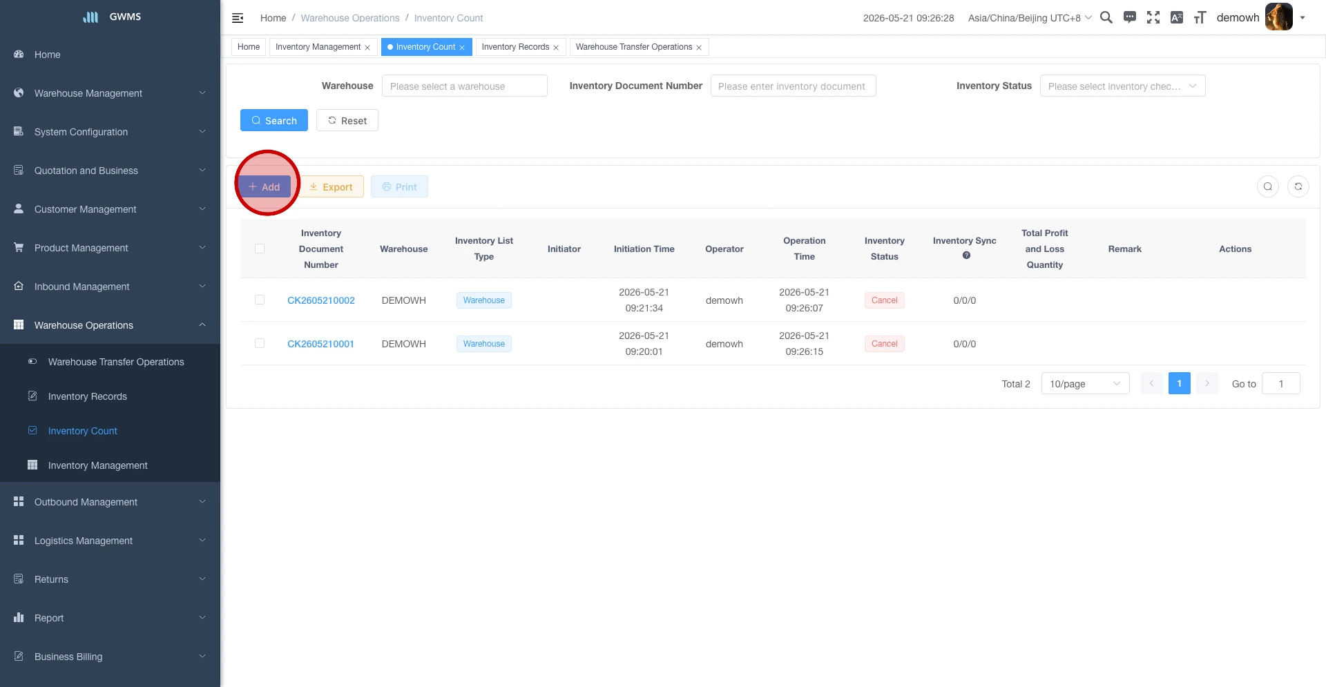Screen dimensions: 1326x687
Task: Open document link CK2605210002
Action: 321,300
